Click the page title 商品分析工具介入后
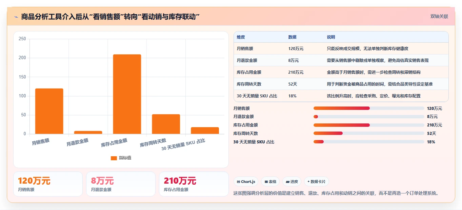 coord(110,17)
